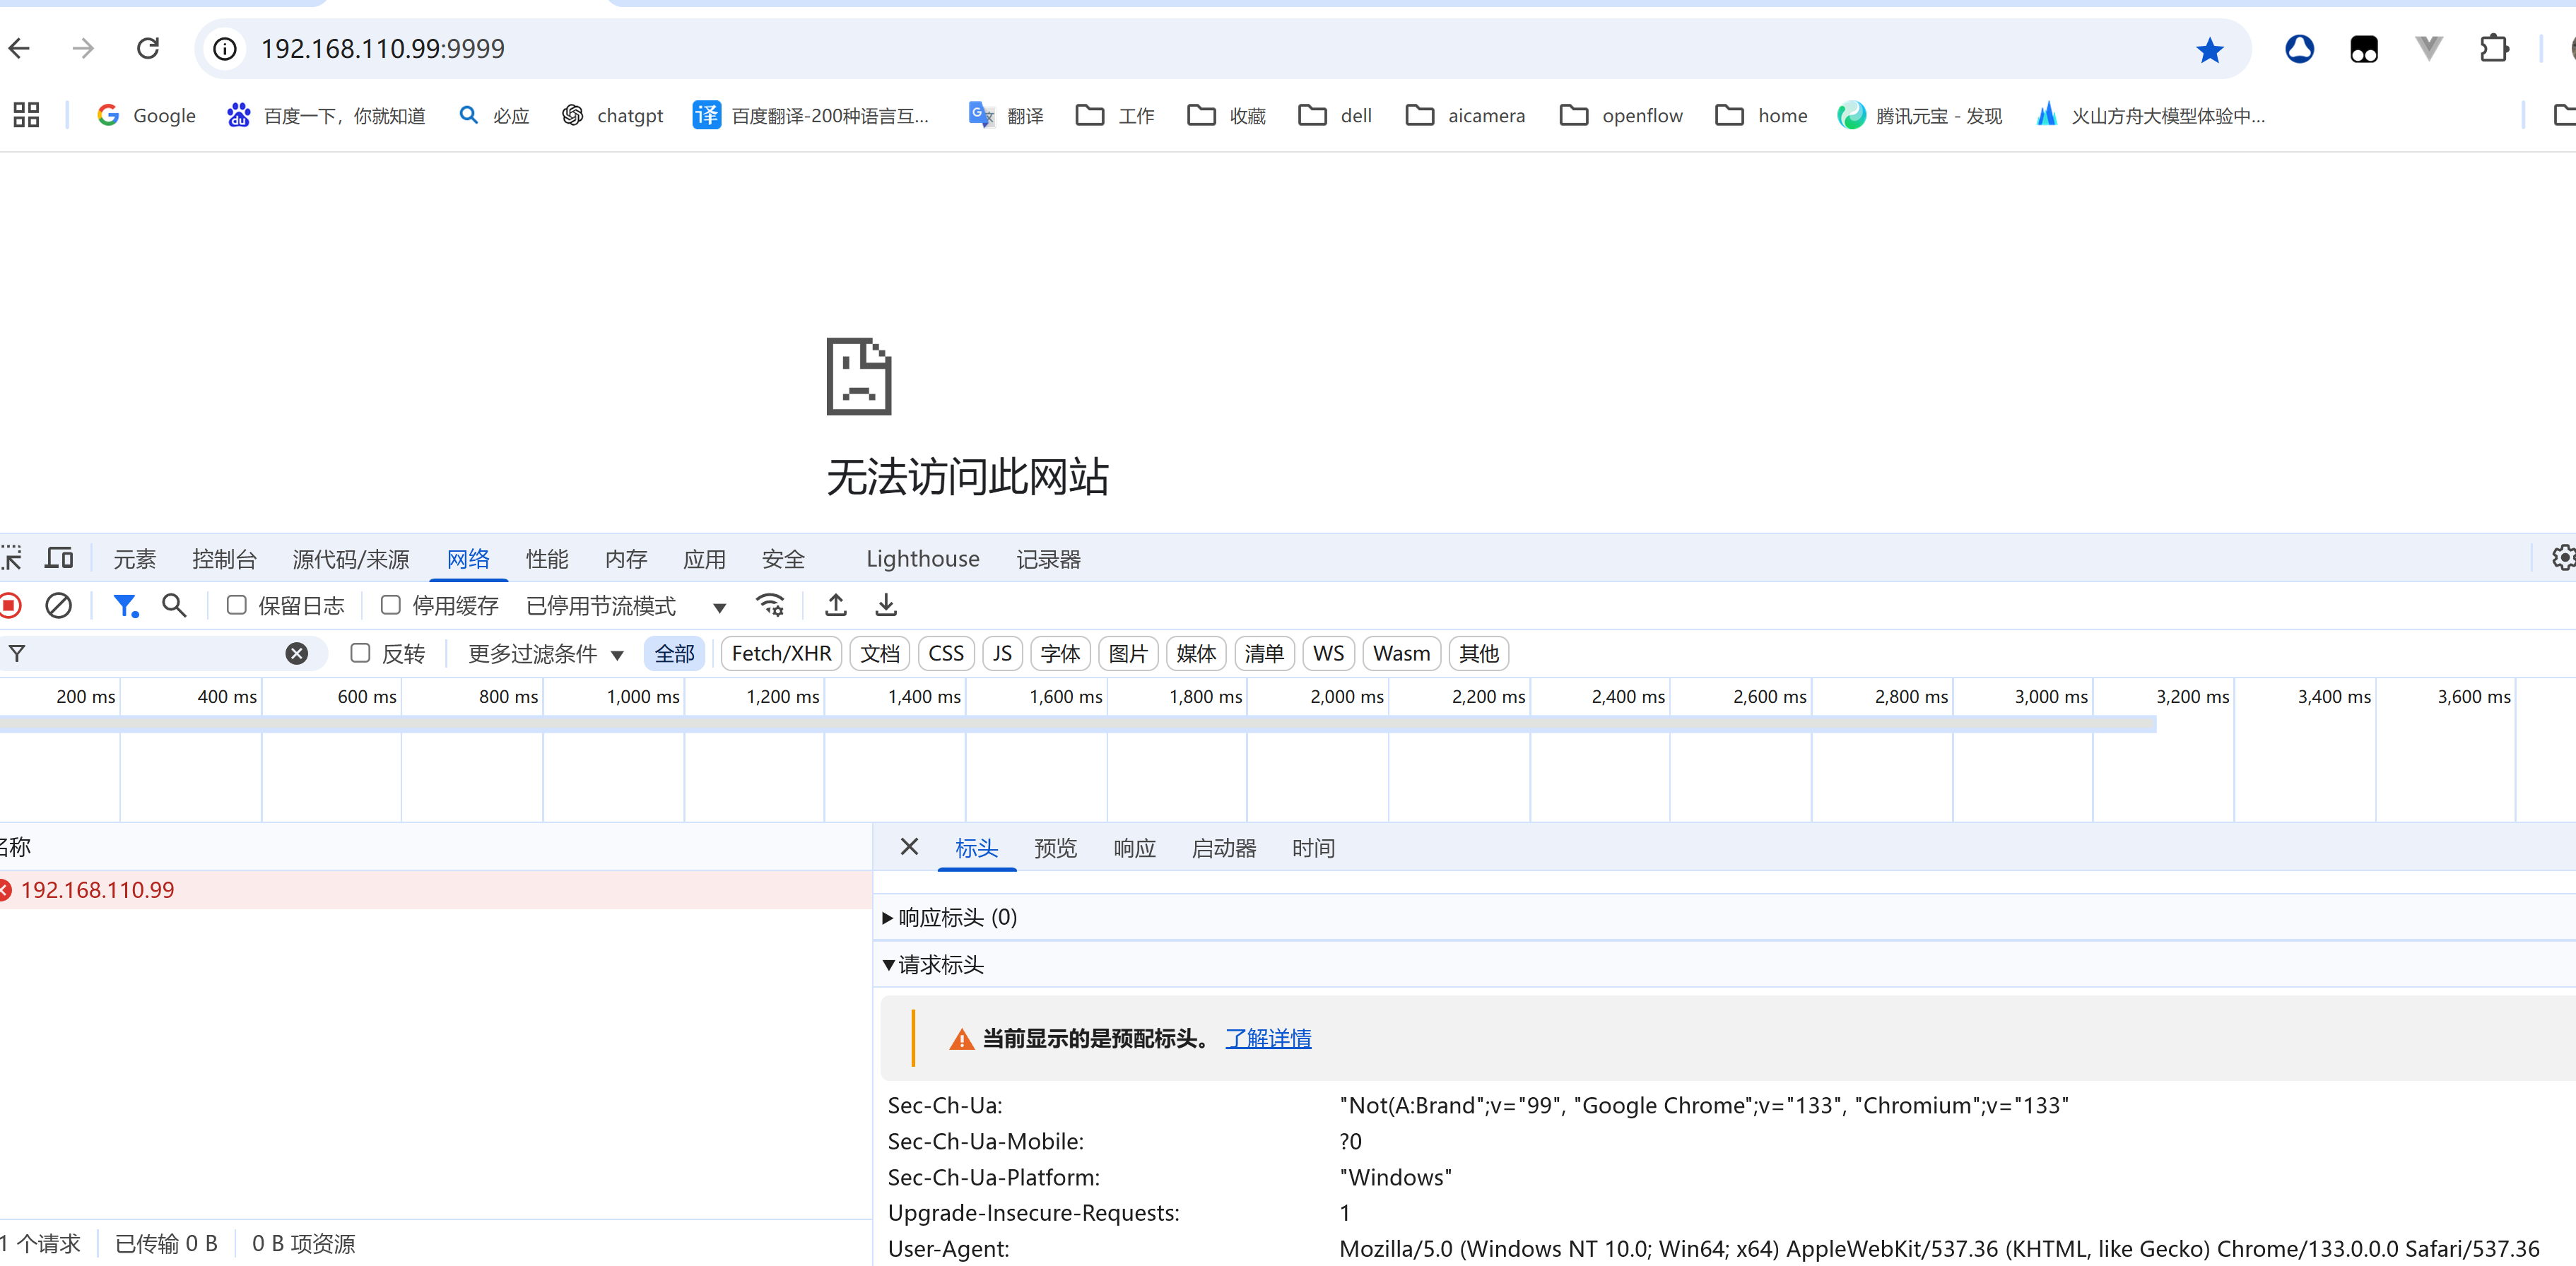Close the request details pane
The width and height of the screenshot is (2576, 1266).
pos(909,847)
